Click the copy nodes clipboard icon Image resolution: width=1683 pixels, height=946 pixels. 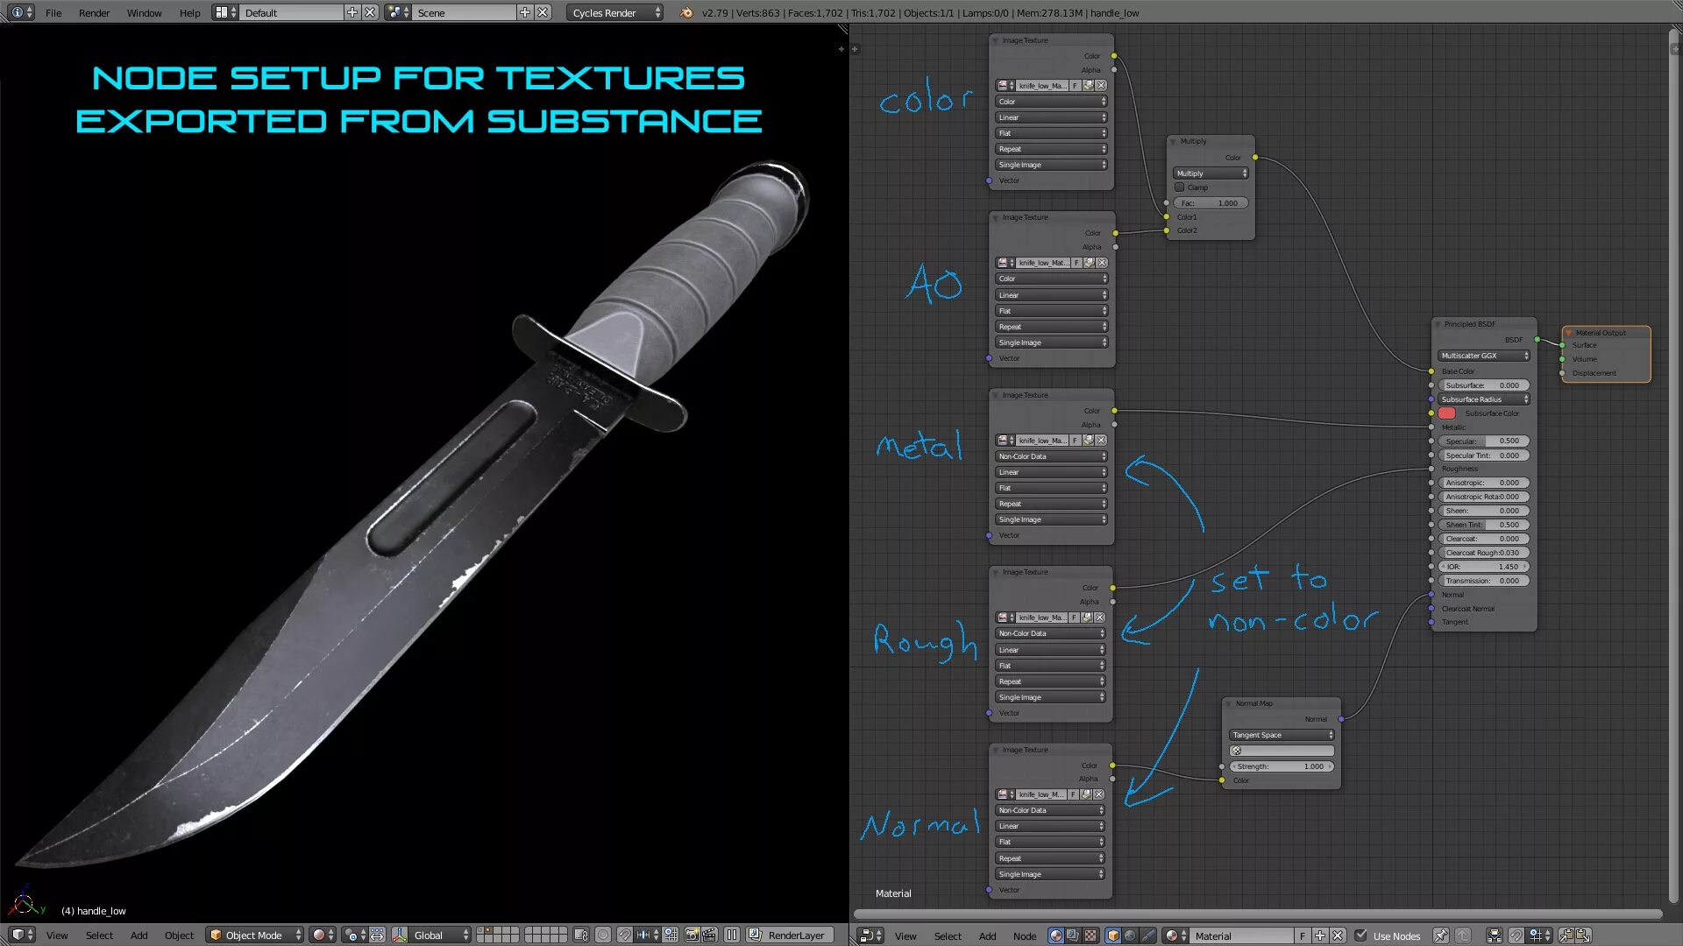(x=1566, y=935)
